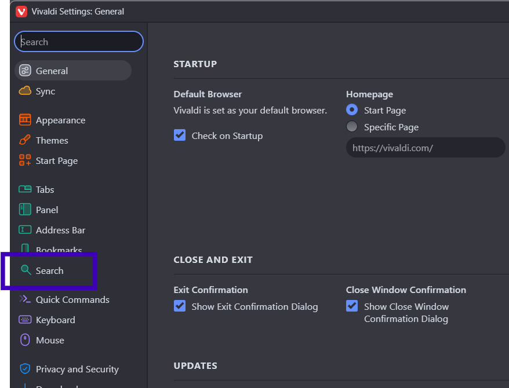This screenshot has height=388, width=509.
Task: Open Quick Commands settings icon
Action: tap(25, 299)
